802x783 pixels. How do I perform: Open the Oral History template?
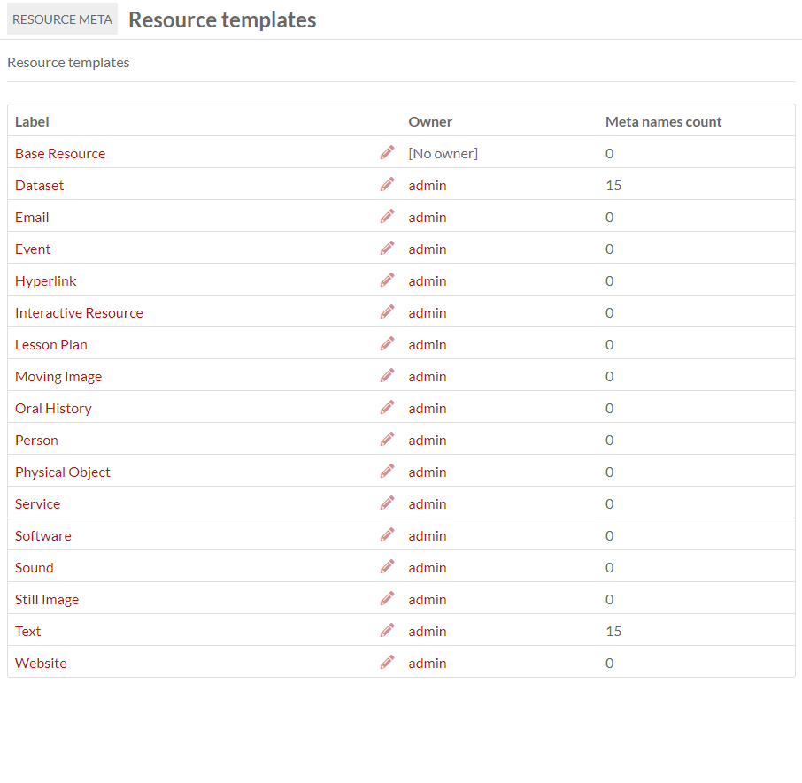(x=53, y=409)
